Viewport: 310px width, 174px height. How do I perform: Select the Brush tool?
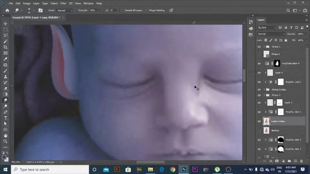click(5, 71)
